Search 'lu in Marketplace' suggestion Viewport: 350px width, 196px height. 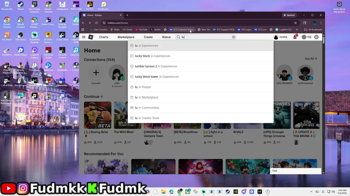[200, 97]
